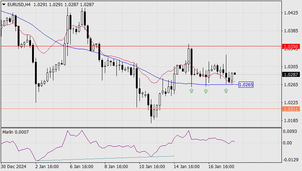Select the 0.0093 Marlin scale value

[290, 131]
